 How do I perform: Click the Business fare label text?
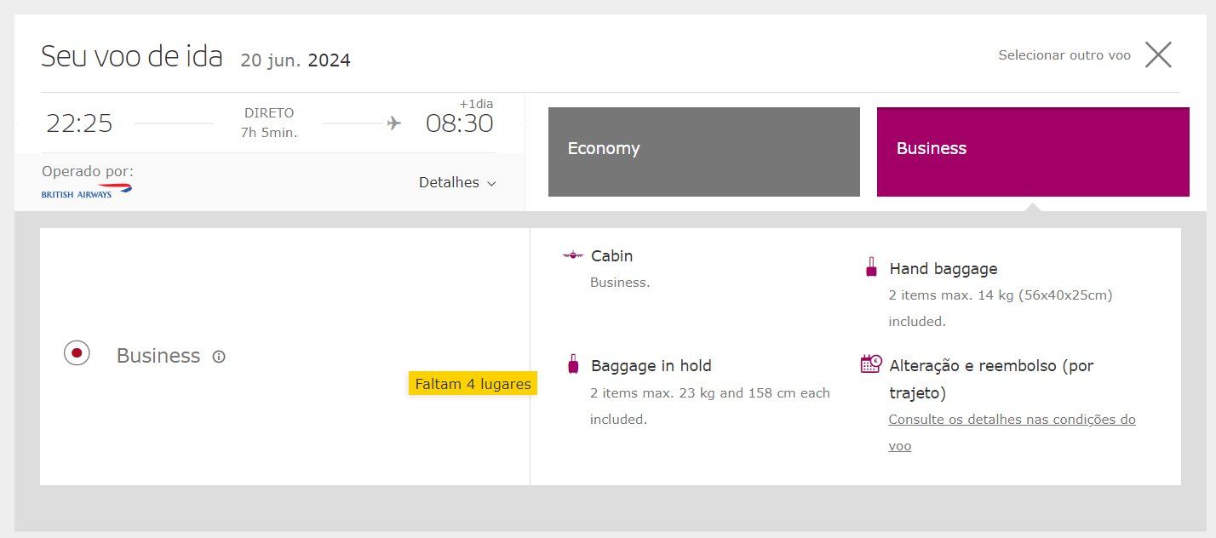(158, 356)
